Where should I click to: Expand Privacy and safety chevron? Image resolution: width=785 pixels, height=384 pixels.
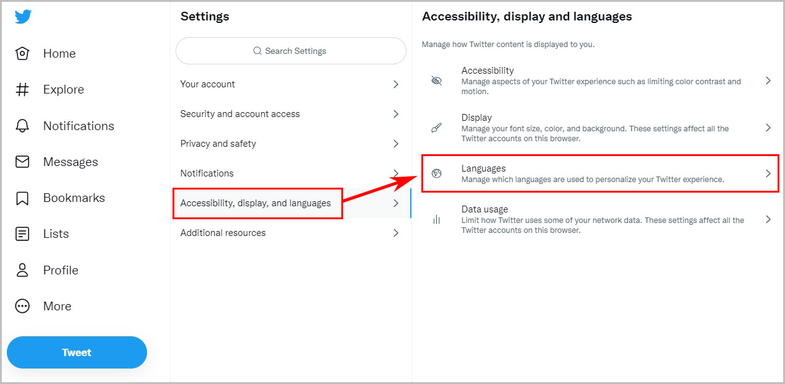point(396,144)
